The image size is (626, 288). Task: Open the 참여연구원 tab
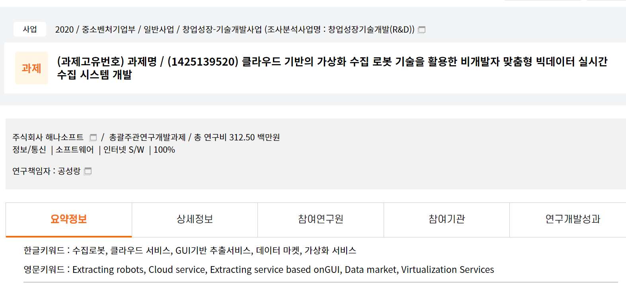(321, 220)
